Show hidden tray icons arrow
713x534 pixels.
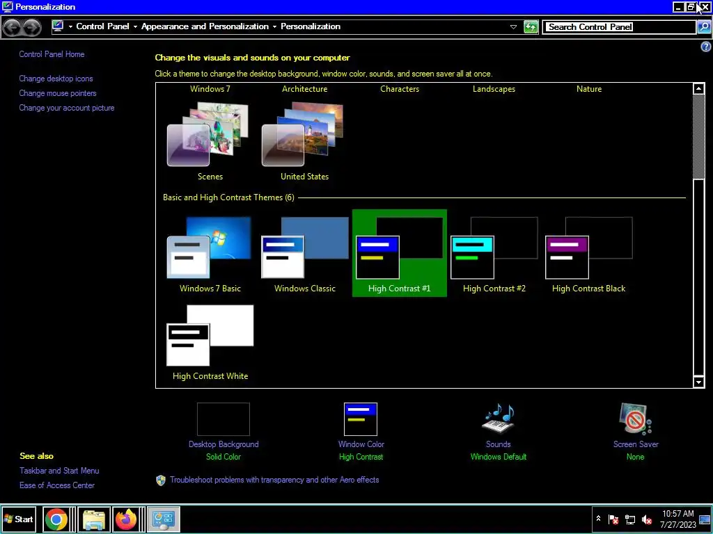[598, 519]
